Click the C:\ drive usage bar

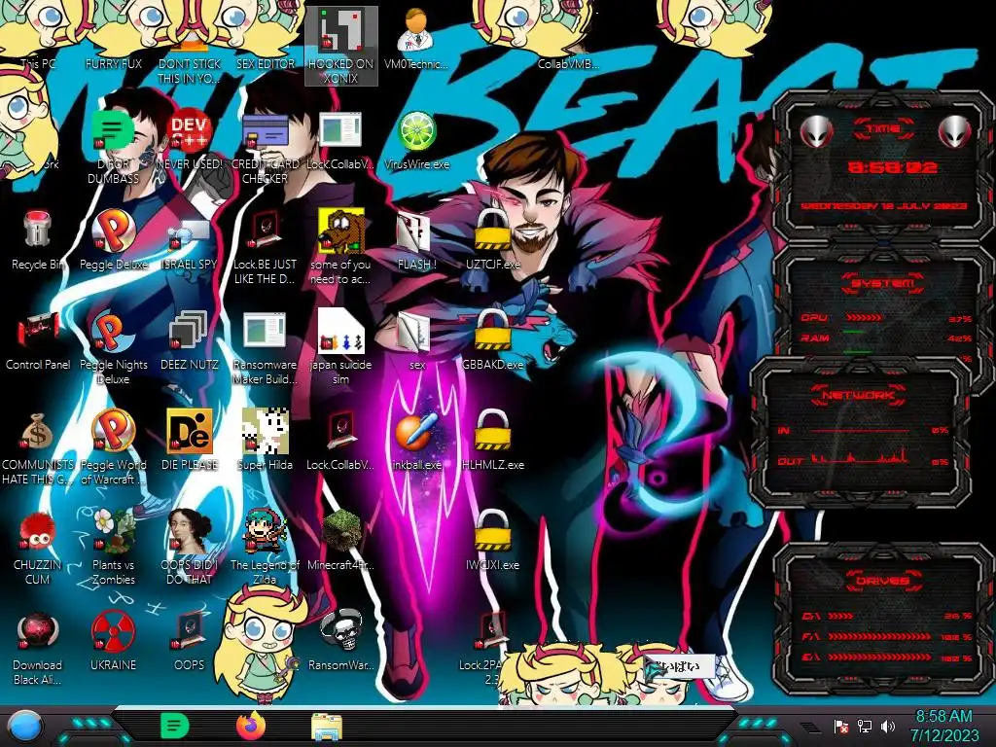[887, 616]
